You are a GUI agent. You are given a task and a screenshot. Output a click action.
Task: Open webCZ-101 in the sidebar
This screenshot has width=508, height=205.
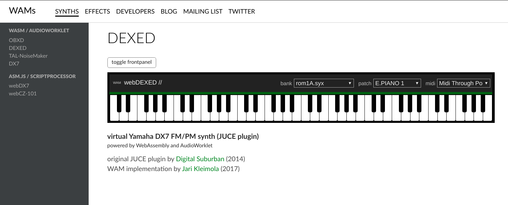coord(23,94)
